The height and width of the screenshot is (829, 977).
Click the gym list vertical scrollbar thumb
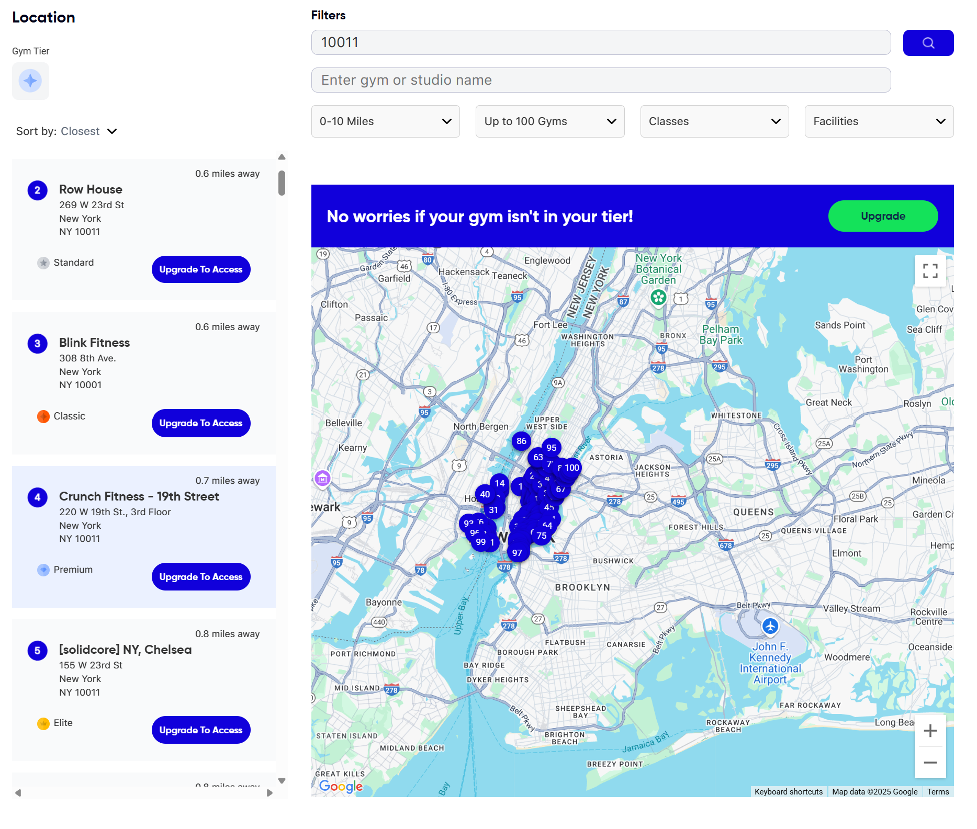click(282, 183)
